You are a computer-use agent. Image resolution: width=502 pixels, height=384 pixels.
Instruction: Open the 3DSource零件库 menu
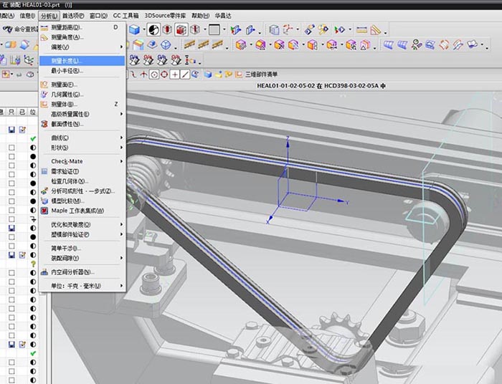[x=165, y=16]
